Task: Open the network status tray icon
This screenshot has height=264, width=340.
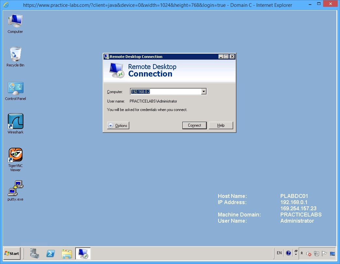Action: 317,254
